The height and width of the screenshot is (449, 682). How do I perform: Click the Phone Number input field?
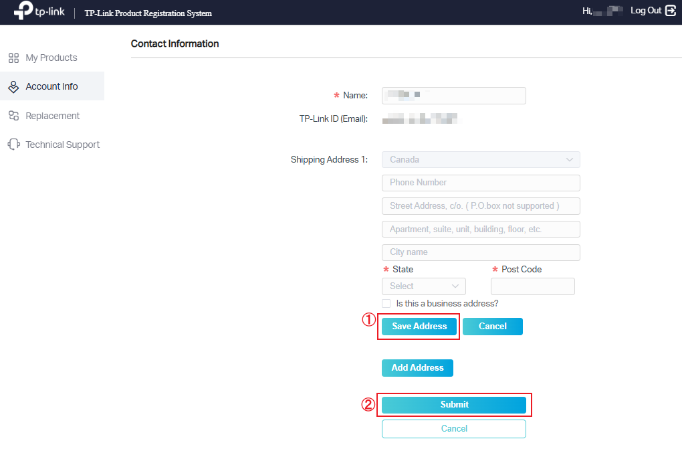pyautogui.click(x=480, y=183)
